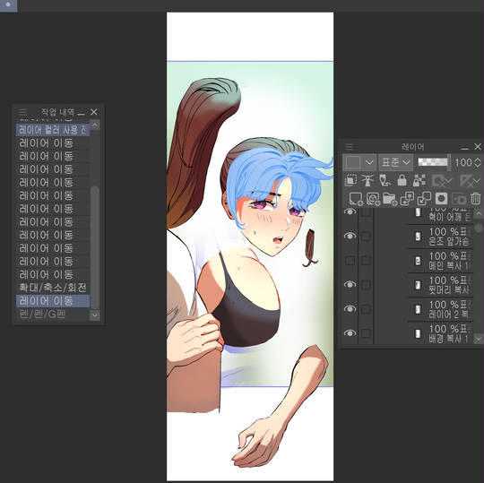Close the 작업 내역 panel
484x483 pixels.
[94, 112]
